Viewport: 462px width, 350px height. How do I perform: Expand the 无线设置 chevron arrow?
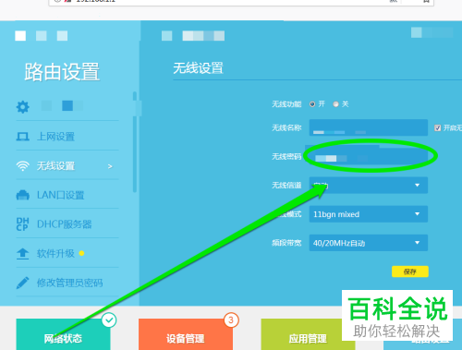click(110, 166)
